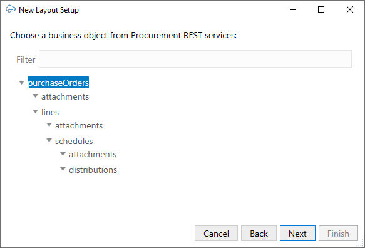Viewport: 365px width, 248px height.
Task: Collapse attachments arrow under schedules
Action: 63,153
